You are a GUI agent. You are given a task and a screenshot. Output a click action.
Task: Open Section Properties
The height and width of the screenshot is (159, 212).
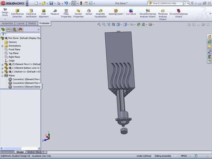pos(78,13)
